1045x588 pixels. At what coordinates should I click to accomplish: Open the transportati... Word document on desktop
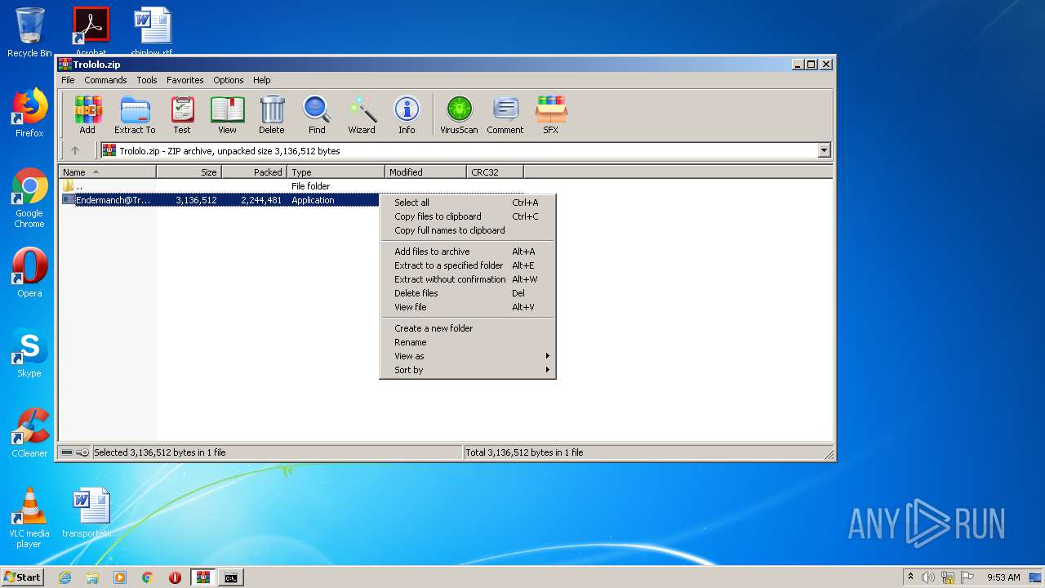[91, 513]
